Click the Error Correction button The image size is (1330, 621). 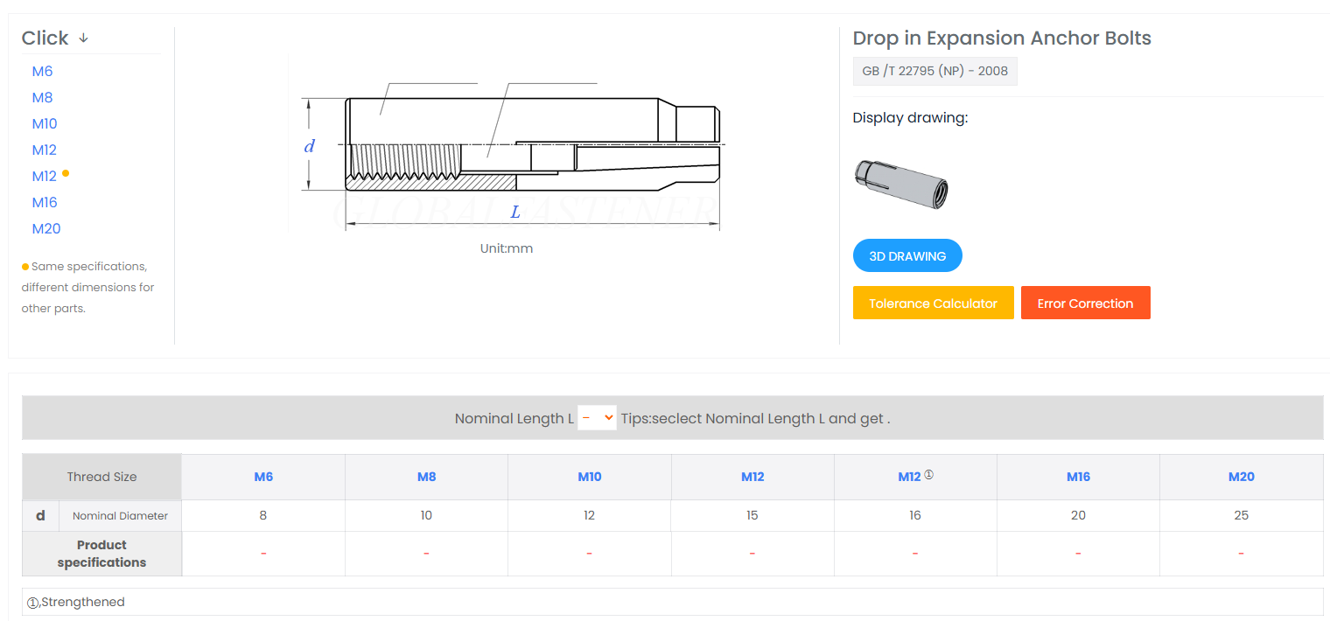(x=1085, y=303)
